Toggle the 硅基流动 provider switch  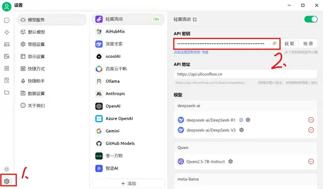(311, 19)
